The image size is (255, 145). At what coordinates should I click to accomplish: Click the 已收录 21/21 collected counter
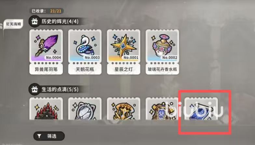tap(47, 11)
